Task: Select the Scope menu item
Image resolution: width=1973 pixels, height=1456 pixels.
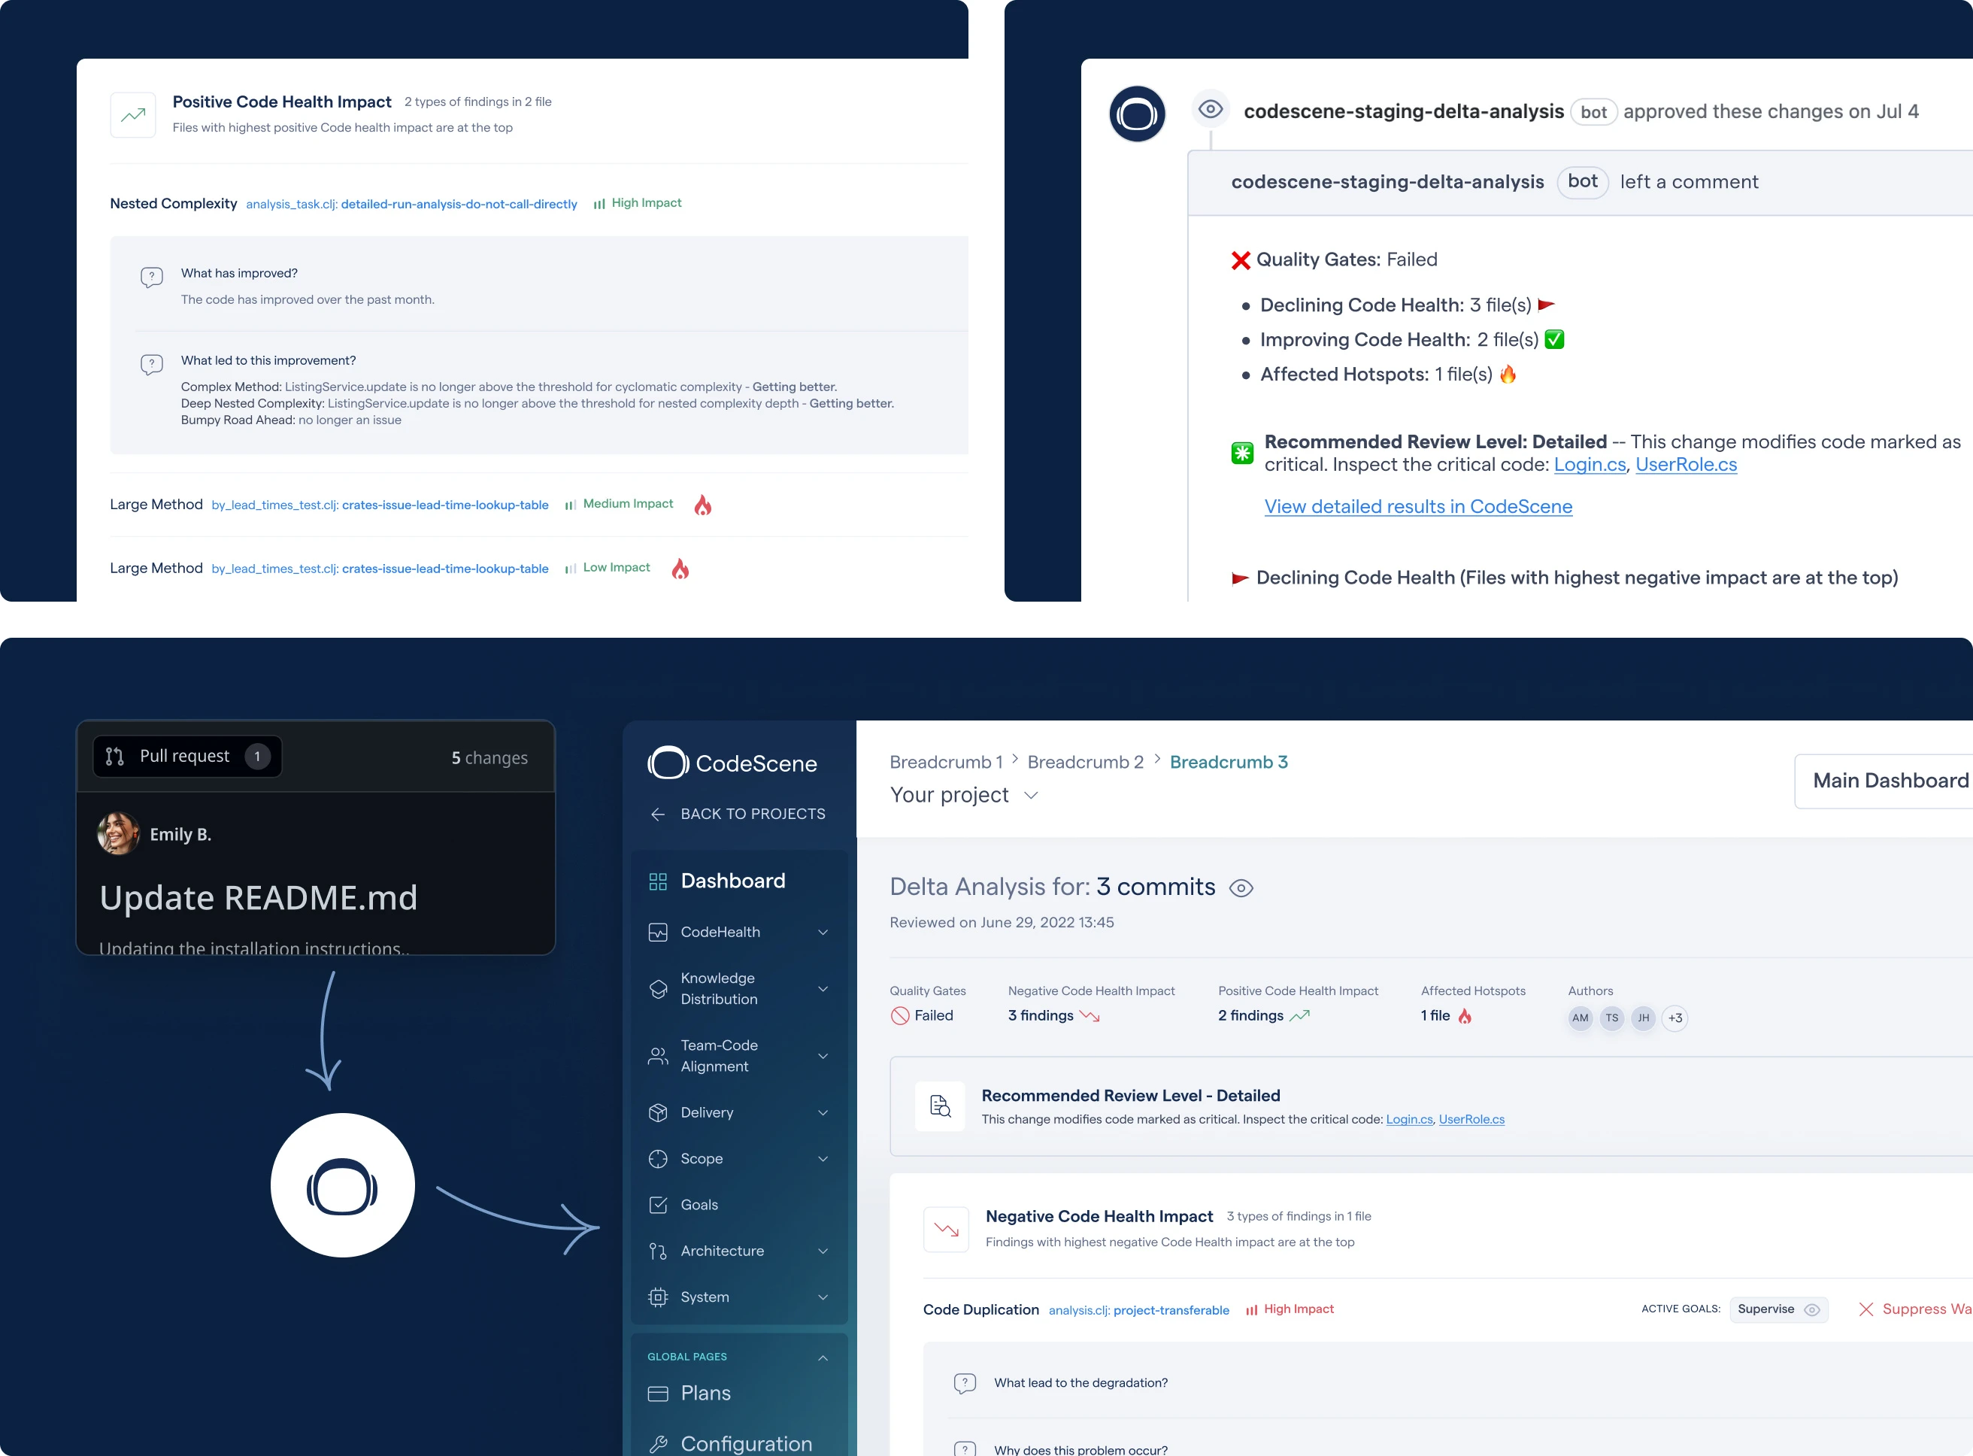Action: pos(702,1158)
